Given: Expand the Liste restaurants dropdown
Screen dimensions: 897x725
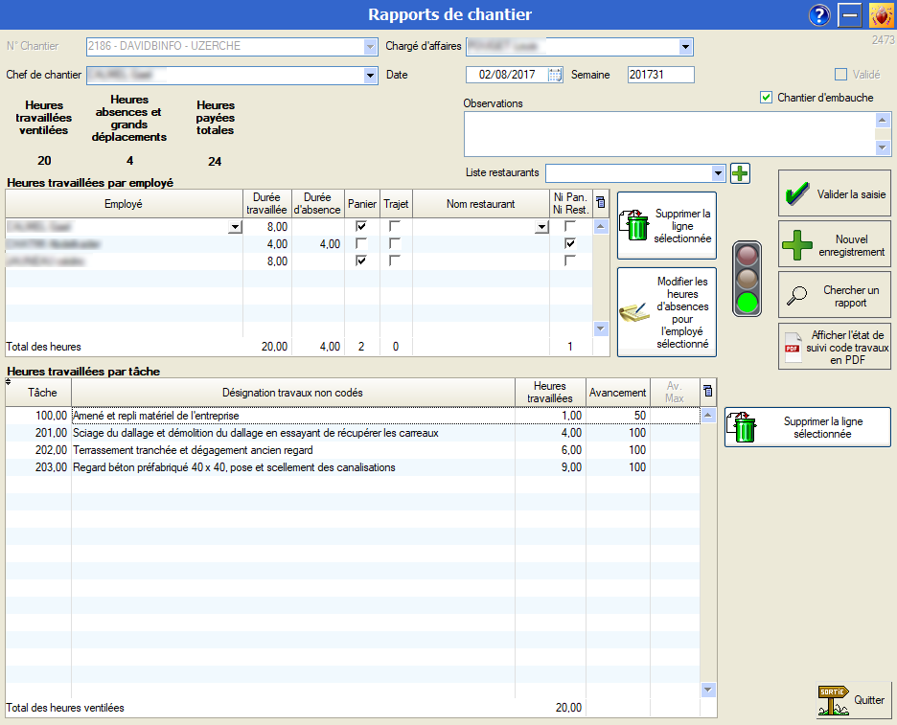Looking at the screenshot, I should (x=719, y=173).
